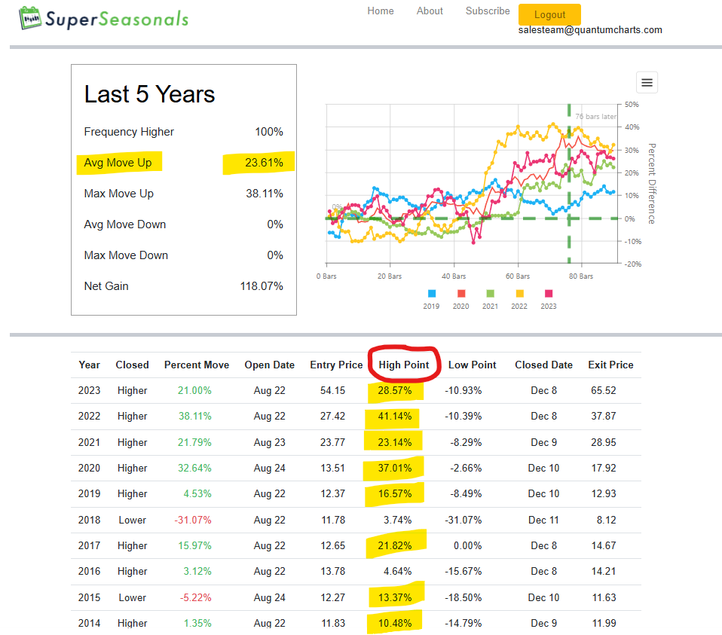Screen dimensions: 722x635
Task: Open the chart hamburger menu
Action: (x=647, y=82)
